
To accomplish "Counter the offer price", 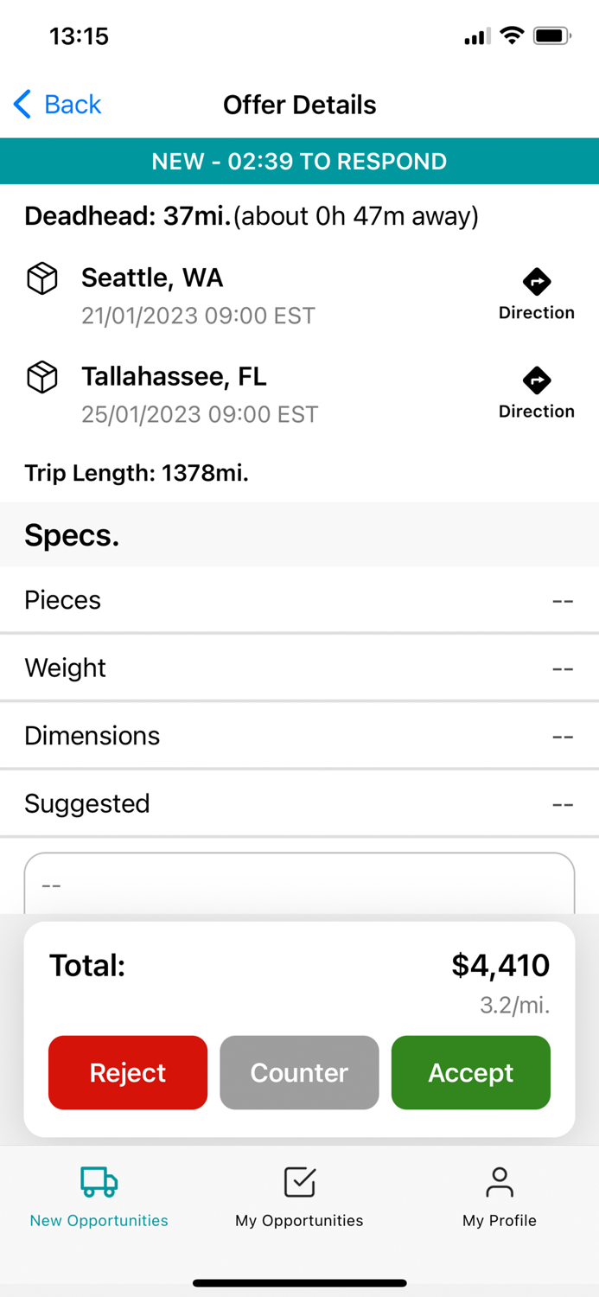I will (x=299, y=1072).
